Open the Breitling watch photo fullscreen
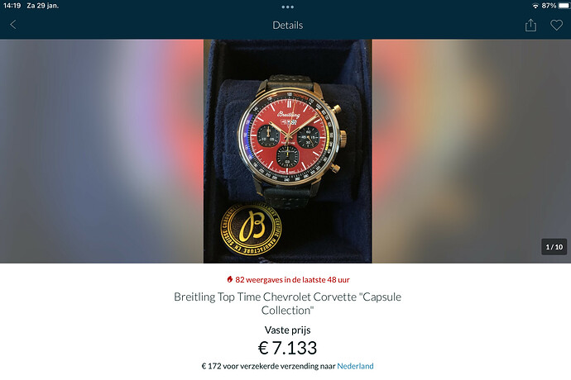The height and width of the screenshot is (380, 571). coord(287,151)
